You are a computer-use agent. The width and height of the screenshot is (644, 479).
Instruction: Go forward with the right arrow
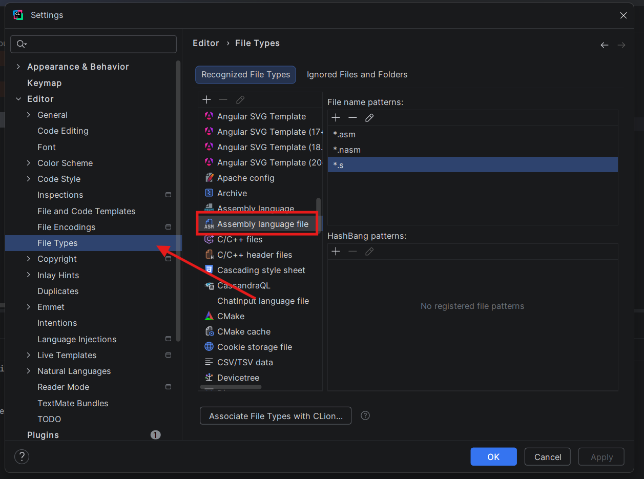(621, 45)
